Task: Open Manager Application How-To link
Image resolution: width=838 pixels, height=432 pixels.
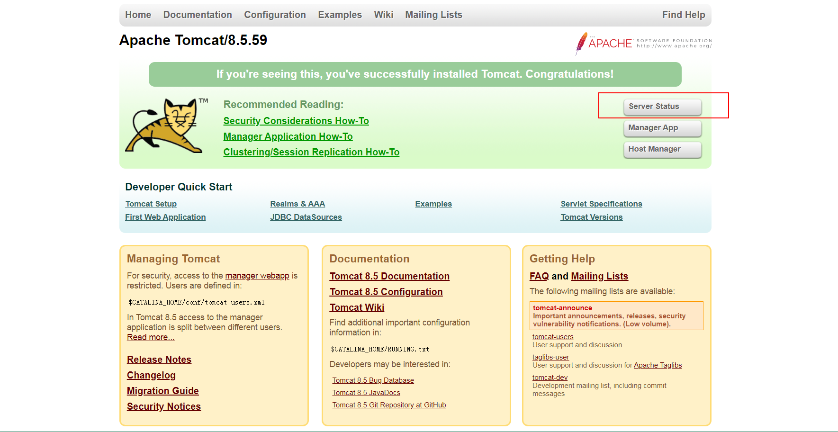Action: click(x=288, y=136)
